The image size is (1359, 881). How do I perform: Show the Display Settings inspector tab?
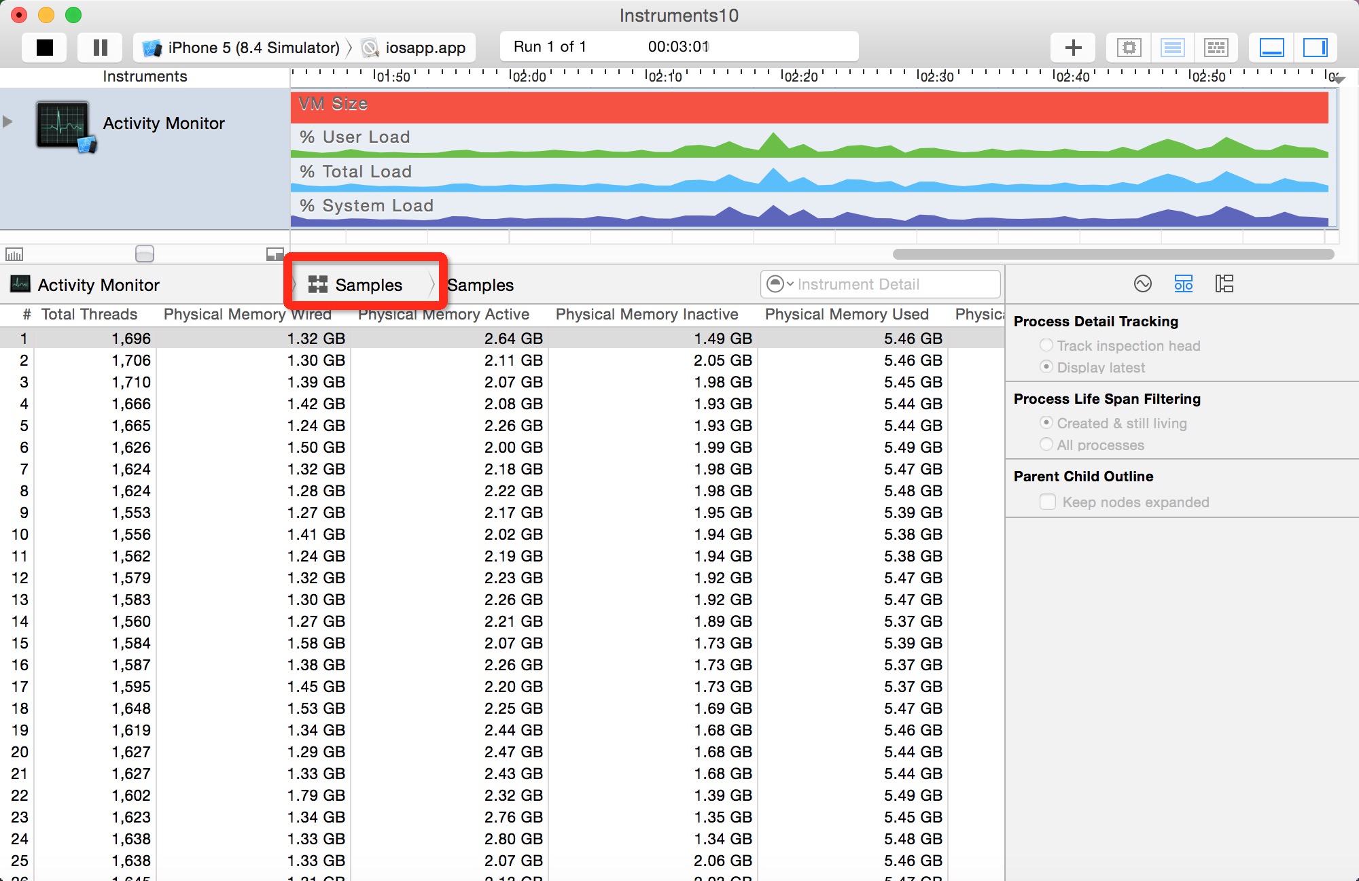point(1184,283)
